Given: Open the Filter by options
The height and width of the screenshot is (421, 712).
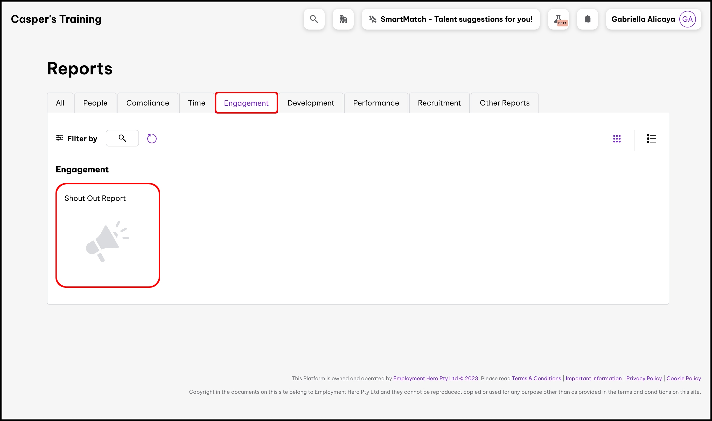Looking at the screenshot, I should point(76,138).
